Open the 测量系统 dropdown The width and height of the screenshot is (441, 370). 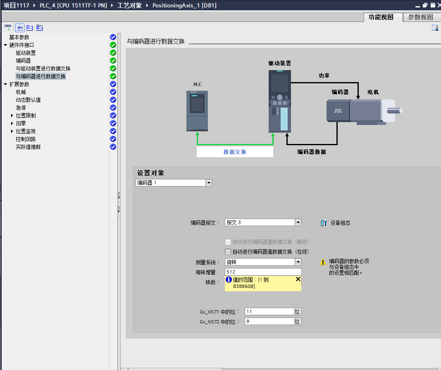tap(298, 262)
